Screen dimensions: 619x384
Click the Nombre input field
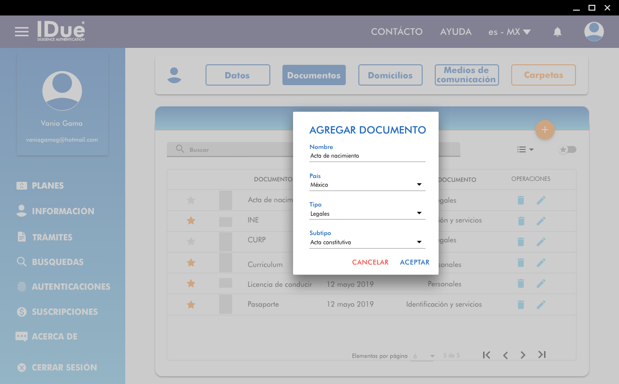click(367, 156)
